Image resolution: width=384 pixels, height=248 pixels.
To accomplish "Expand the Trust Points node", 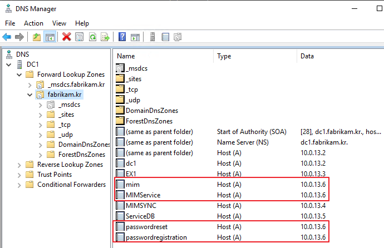I will click(19, 175).
